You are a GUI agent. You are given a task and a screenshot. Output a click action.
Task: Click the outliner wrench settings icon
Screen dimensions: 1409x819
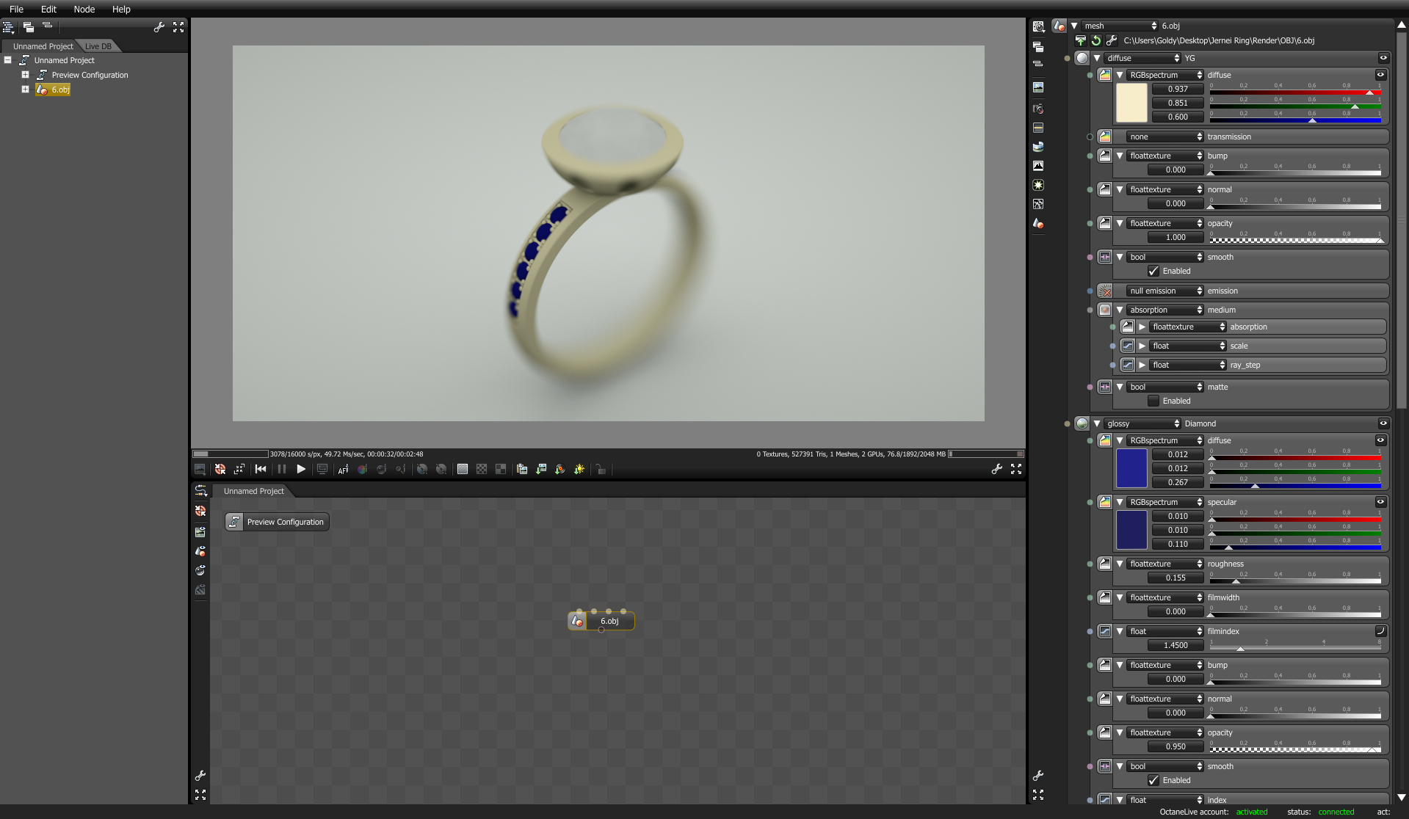click(x=159, y=27)
